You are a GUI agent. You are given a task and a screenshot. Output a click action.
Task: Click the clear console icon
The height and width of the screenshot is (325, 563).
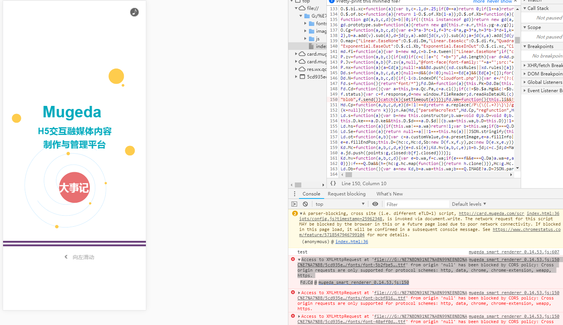coord(305,204)
